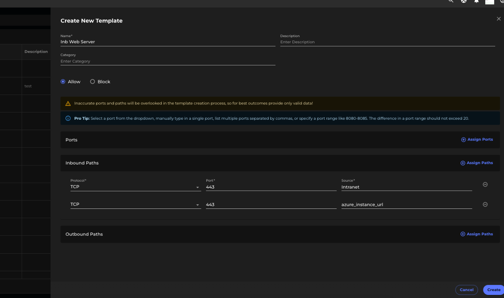Open notifications via the bell icon

(x=476, y=1)
